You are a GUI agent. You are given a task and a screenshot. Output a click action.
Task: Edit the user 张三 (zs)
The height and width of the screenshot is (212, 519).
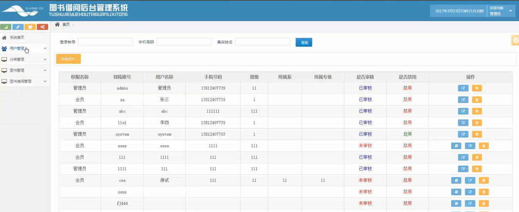coord(463,100)
